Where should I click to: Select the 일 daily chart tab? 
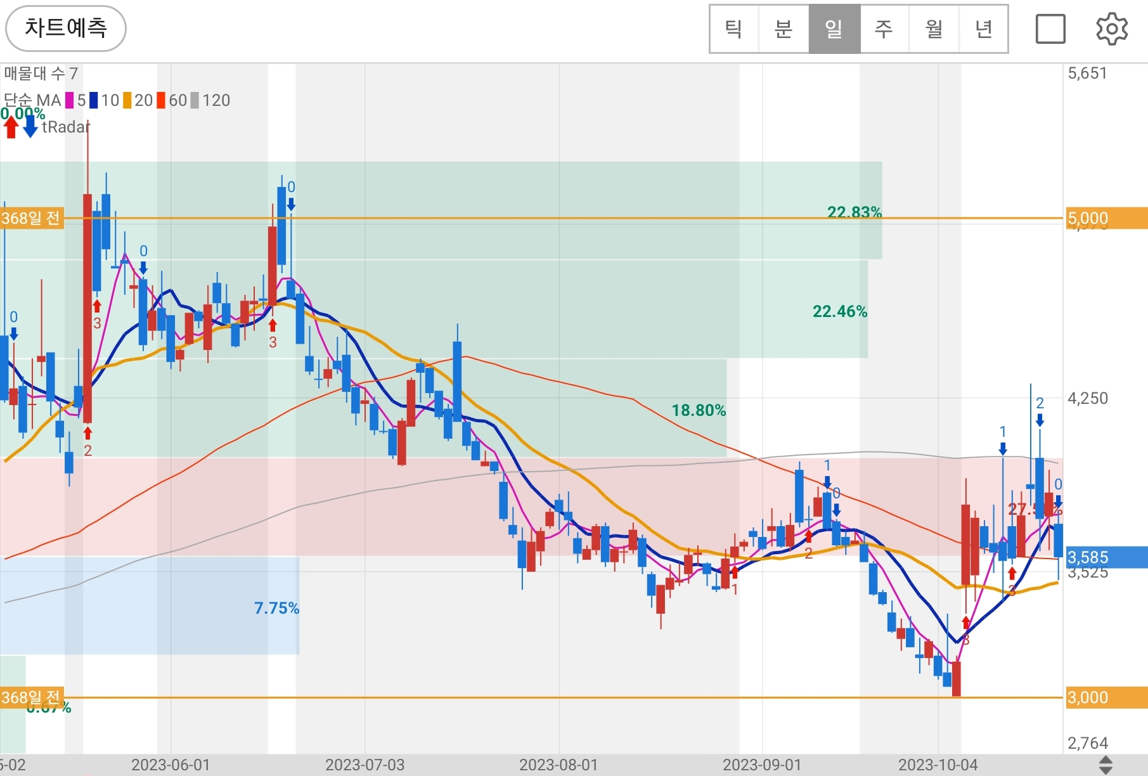[834, 29]
